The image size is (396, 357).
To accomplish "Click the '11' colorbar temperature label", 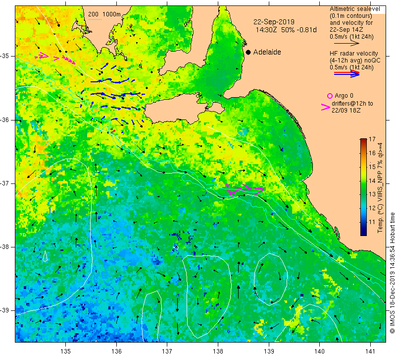I will 372,222.
